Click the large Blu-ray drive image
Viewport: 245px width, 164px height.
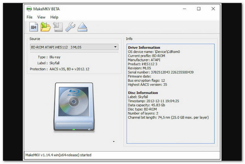73,106
